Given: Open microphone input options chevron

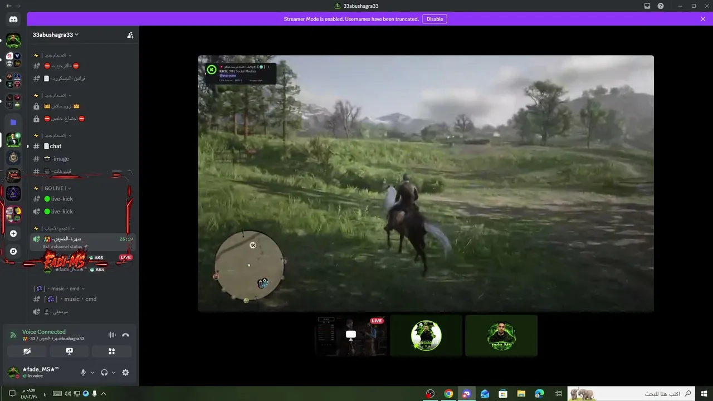Looking at the screenshot, I should [x=92, y=373].
